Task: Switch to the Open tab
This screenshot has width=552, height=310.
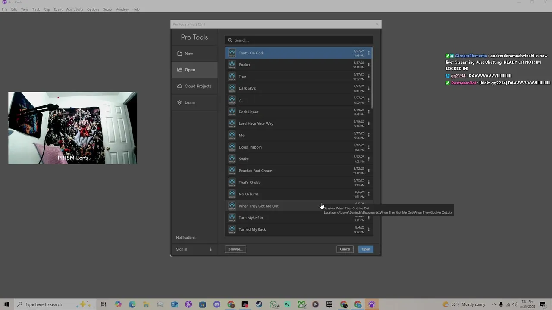Action: pyautogui.click(x=194, y=70)
